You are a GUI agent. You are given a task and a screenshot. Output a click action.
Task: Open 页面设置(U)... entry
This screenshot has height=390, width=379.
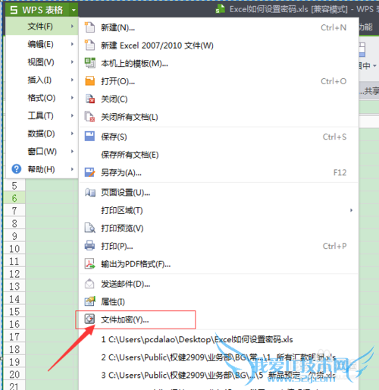coord(219,193)
